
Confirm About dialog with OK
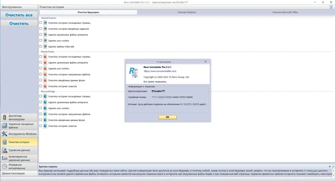pyautogui.click(x=167, y=117)
